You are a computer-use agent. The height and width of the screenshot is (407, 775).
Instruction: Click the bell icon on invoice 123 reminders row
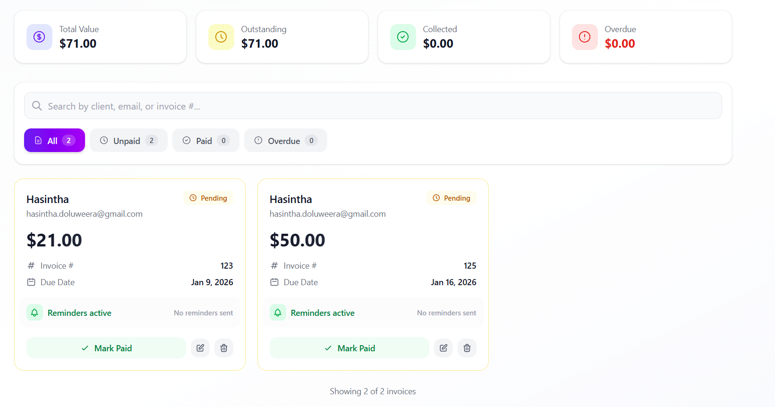click(34, 312)
